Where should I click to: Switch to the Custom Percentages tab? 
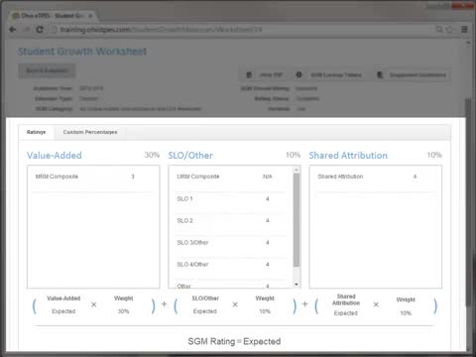pyautogui.click(x=90, y=132)
